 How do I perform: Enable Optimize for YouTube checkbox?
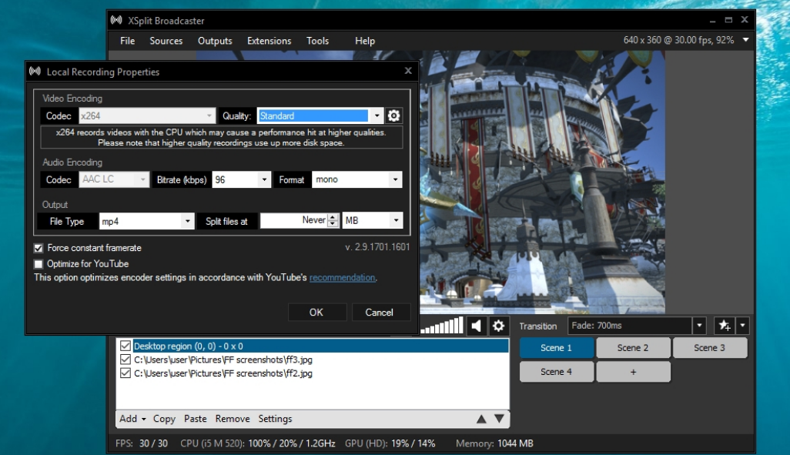pos(38,264)
